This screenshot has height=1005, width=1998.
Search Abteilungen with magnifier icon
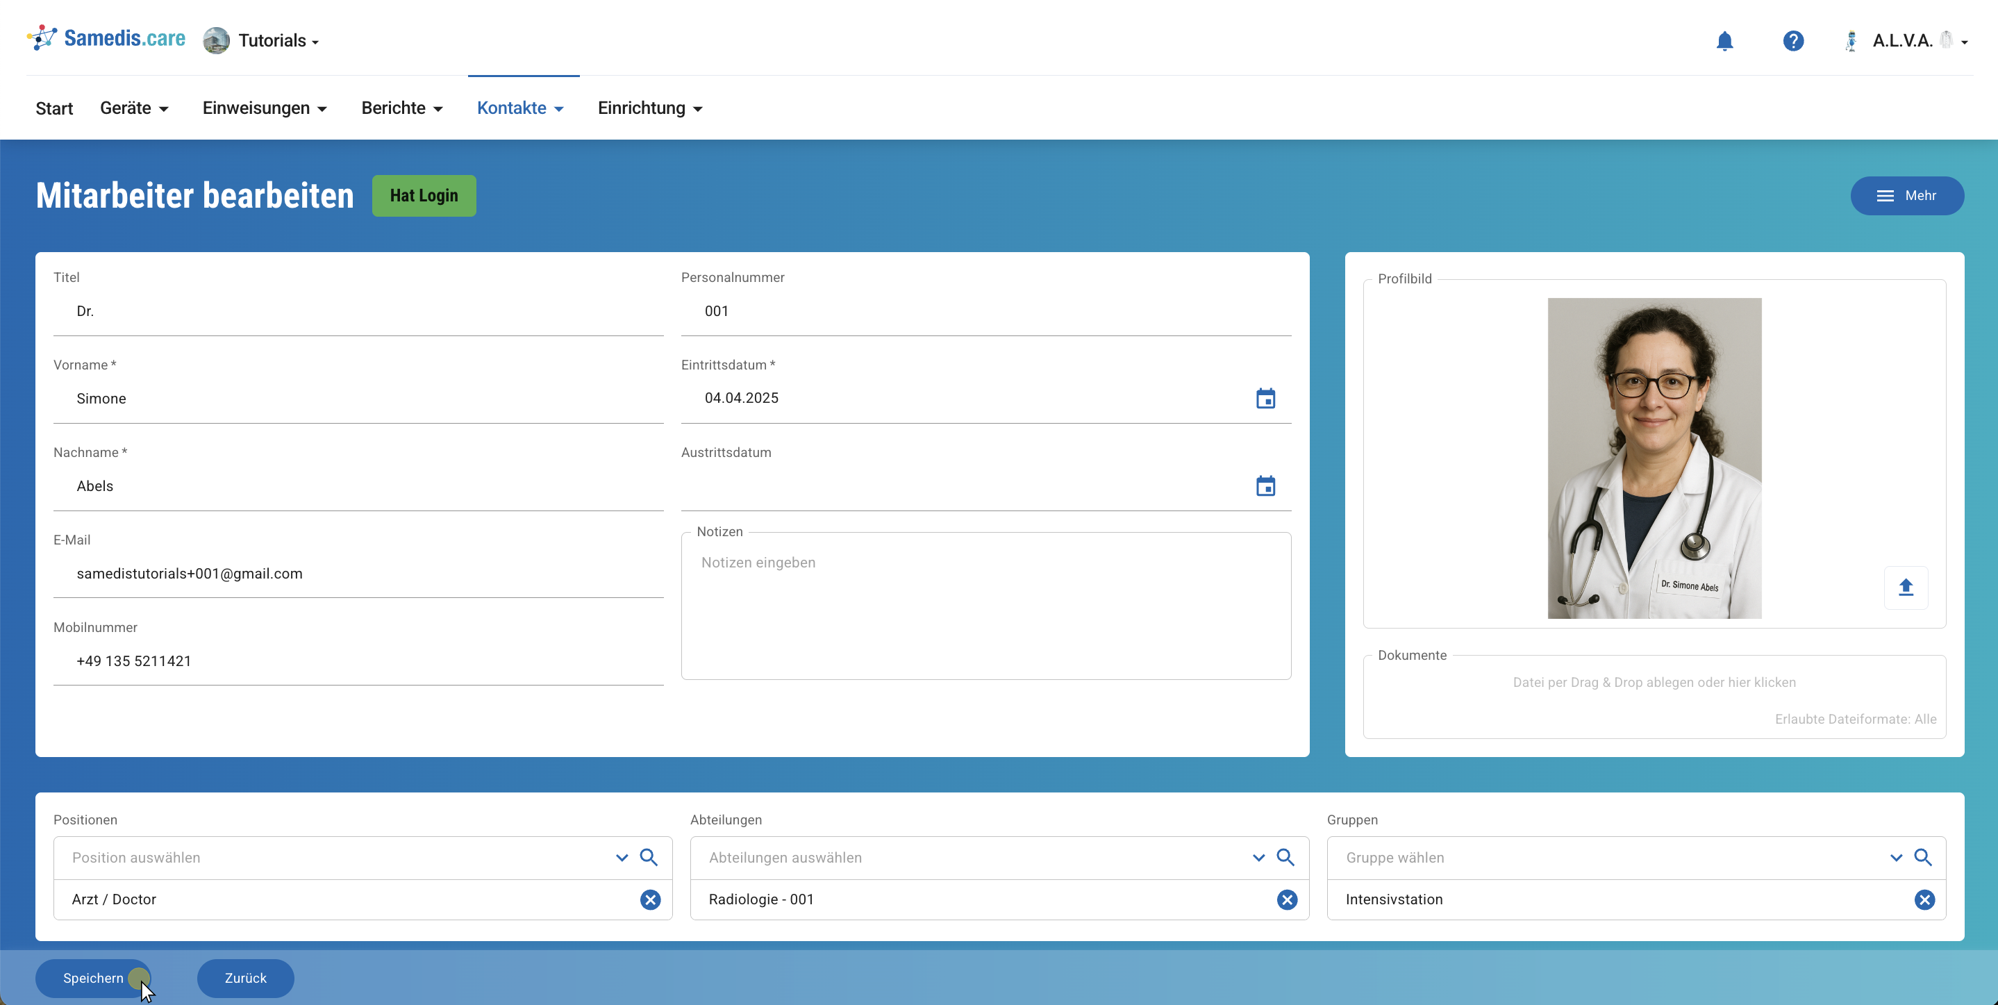[x=1285, y=857]
